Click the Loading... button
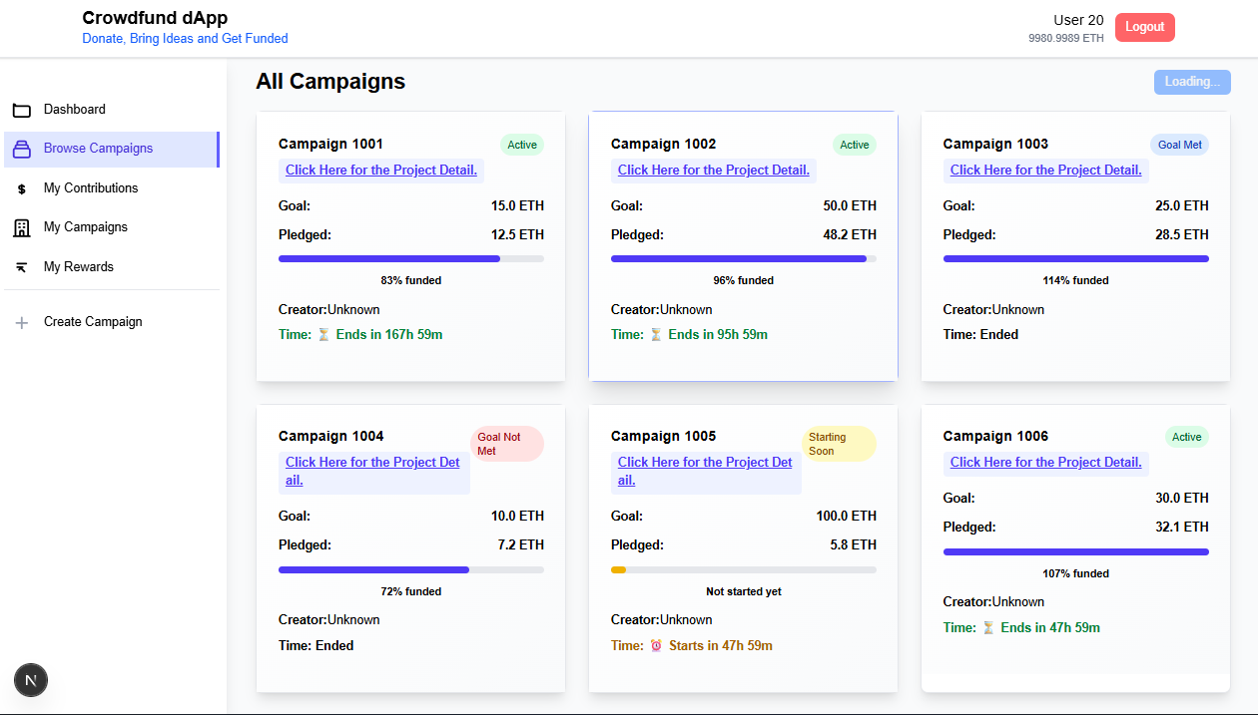This screenshot has width=1258, height=715. point(1192,82)
